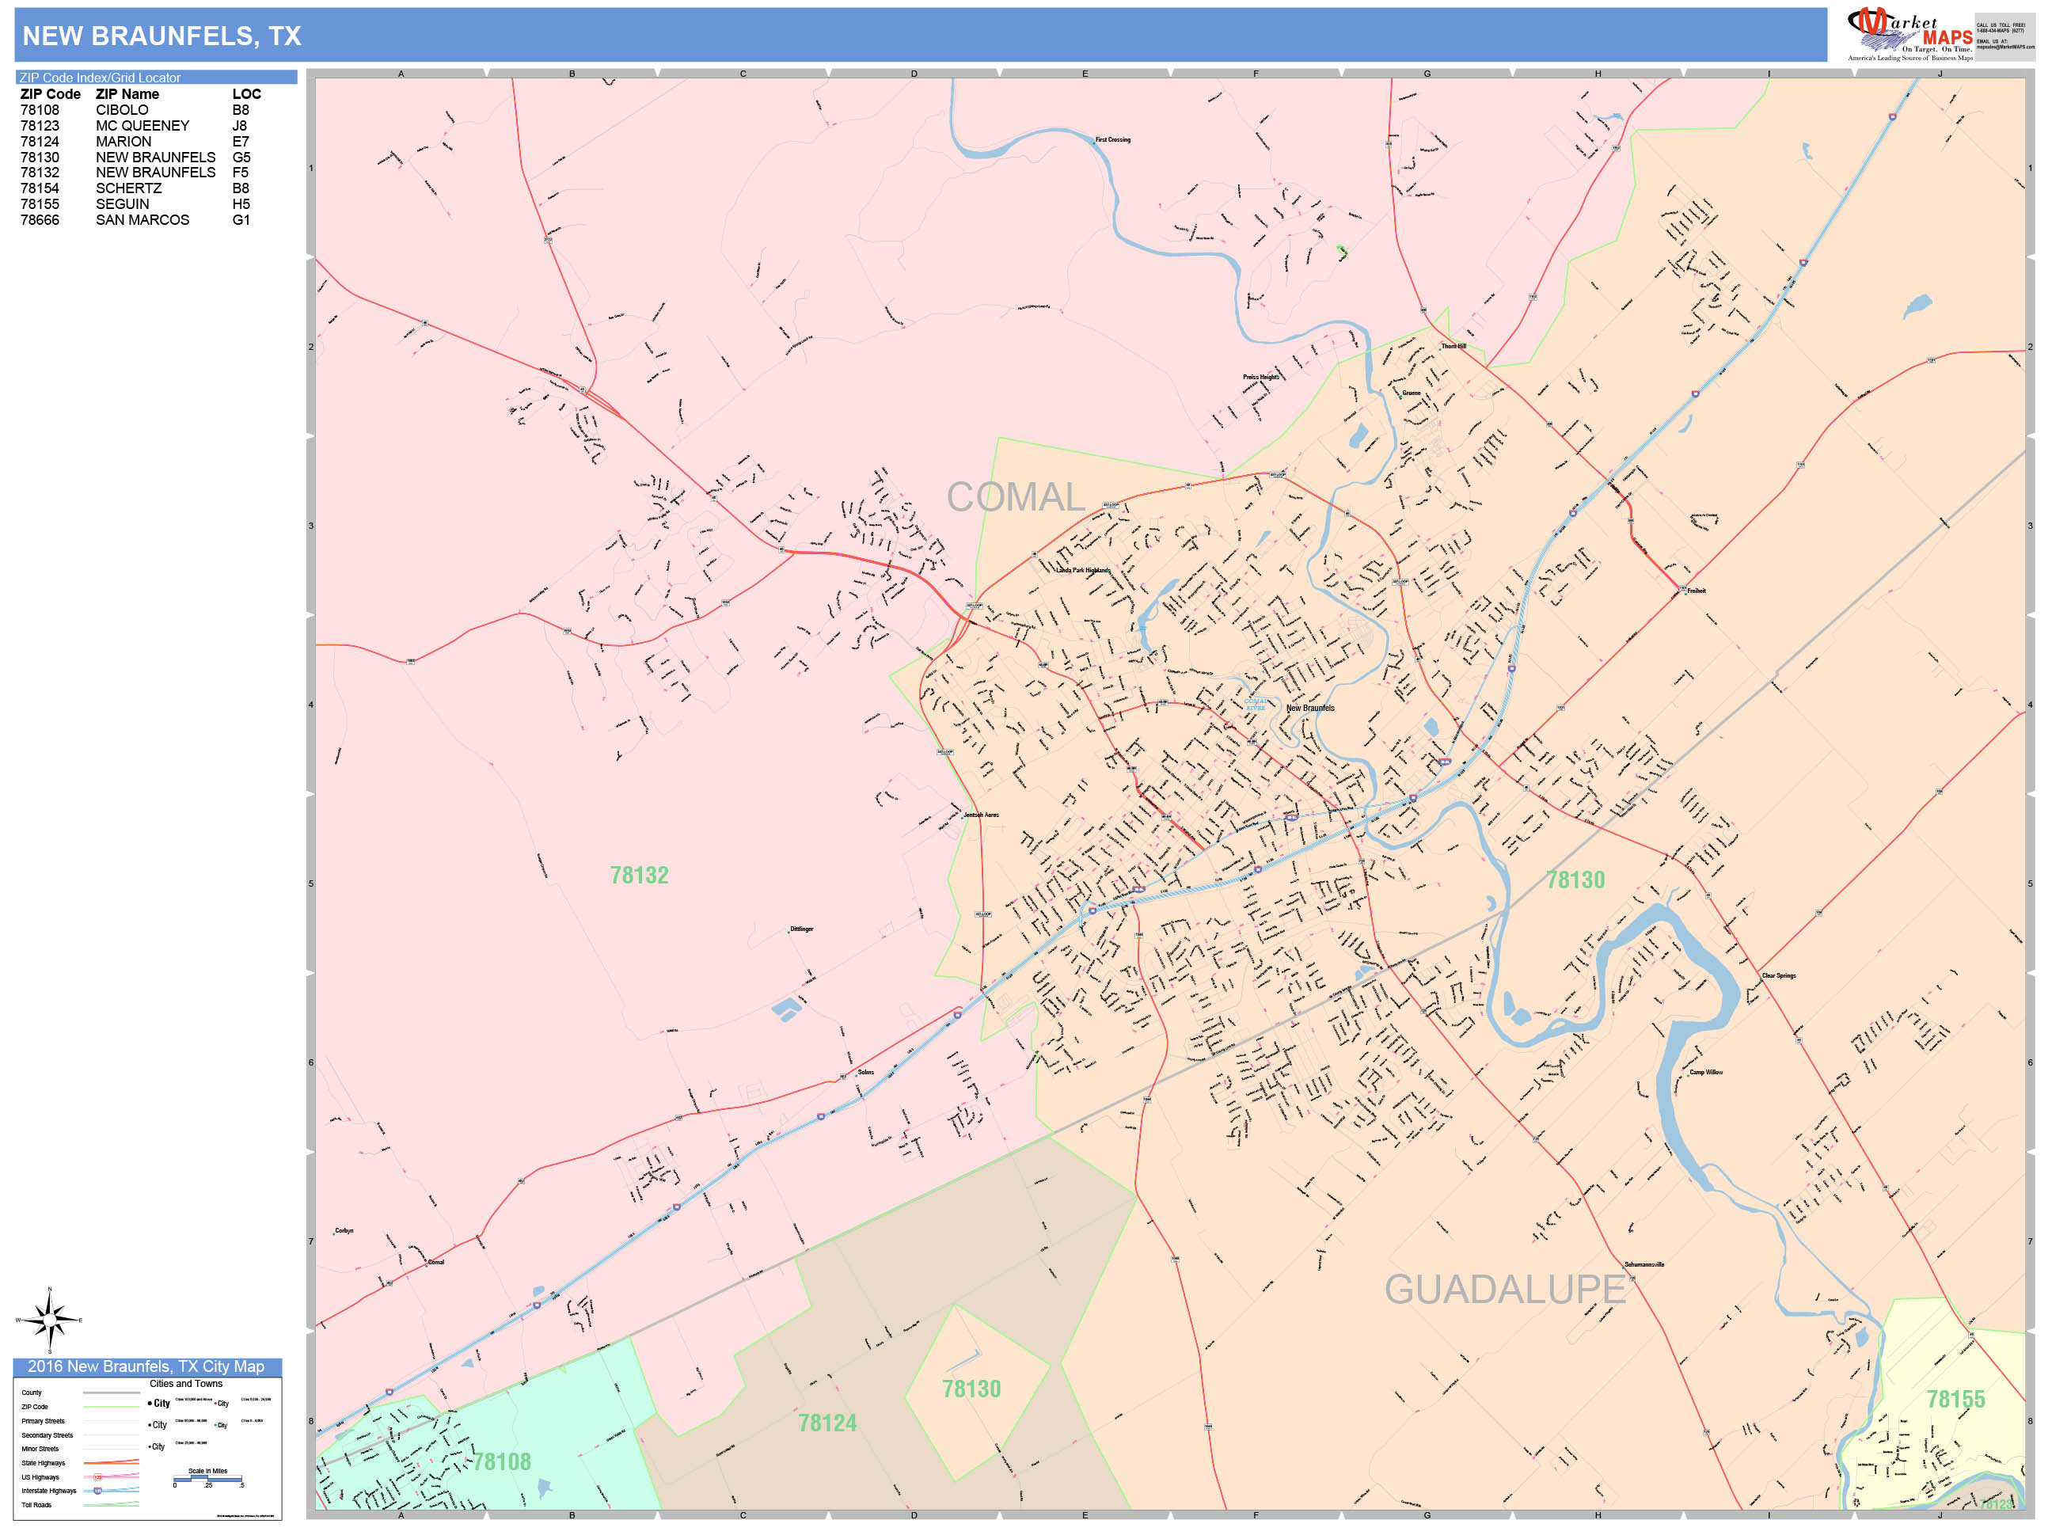Click the mapsales@MarketMAPS.com email link

click(2004, 47)
